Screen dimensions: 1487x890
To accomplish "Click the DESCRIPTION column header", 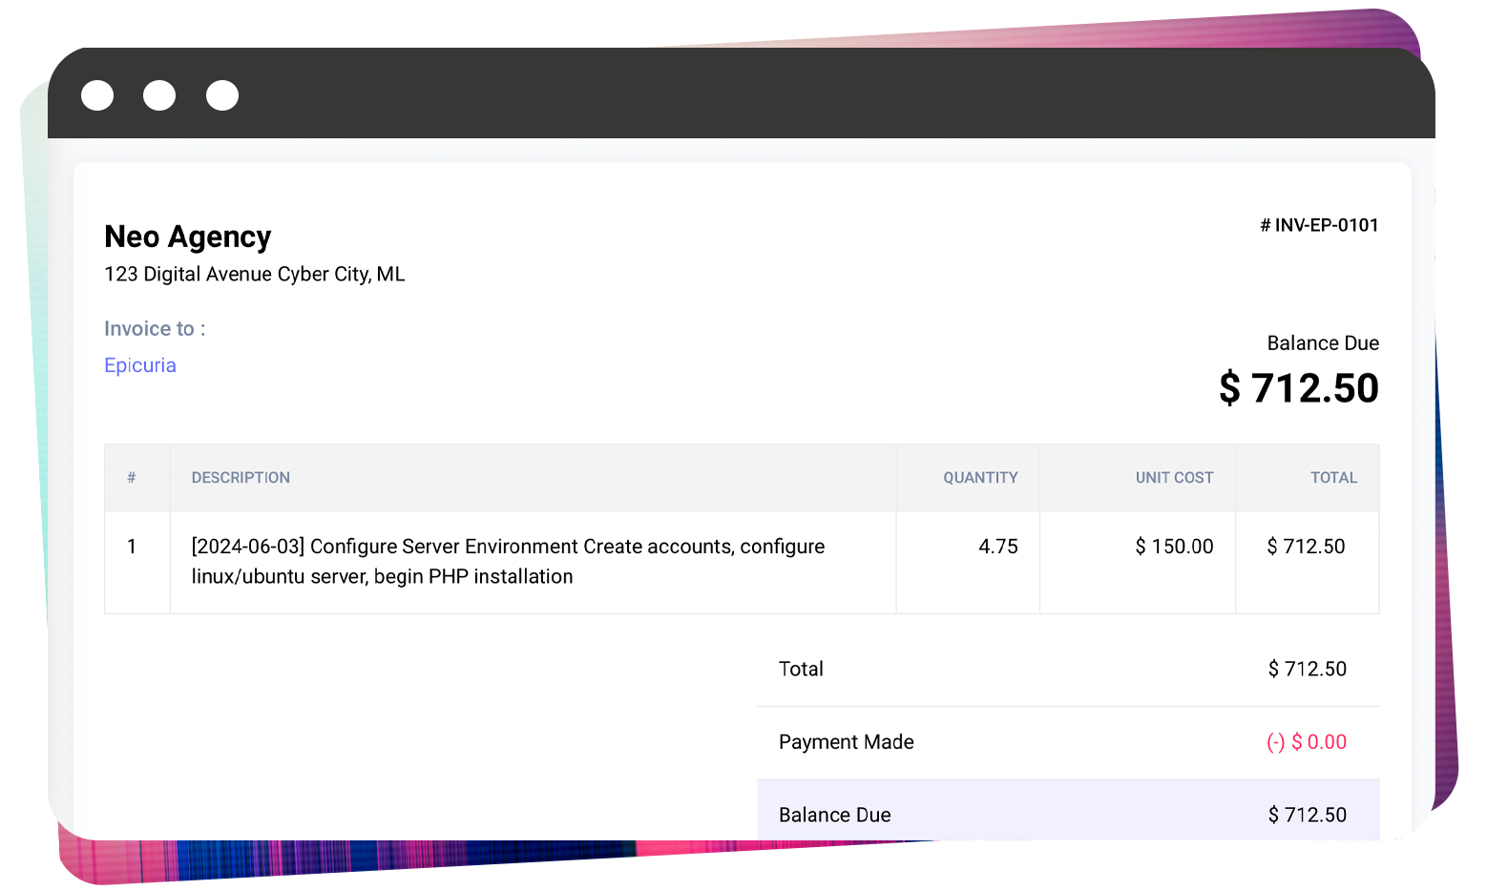I will (x=241, y=478).
